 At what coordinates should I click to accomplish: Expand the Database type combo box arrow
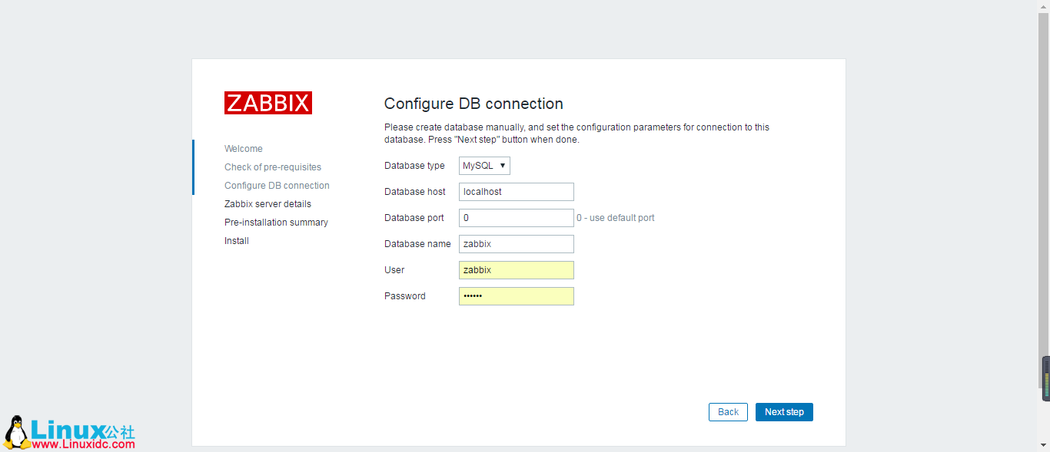(x=501, y=165)
